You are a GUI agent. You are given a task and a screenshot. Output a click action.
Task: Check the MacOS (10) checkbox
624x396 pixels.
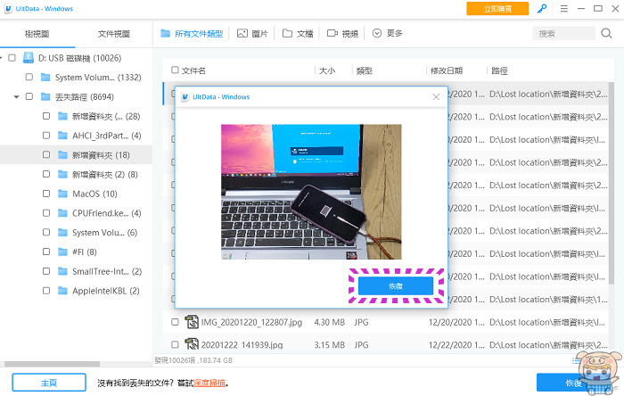pyautogui.click(x=46, y=194)
